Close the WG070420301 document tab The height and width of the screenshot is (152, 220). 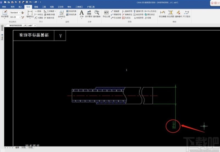pyautogui.click(x=35, y=26)
